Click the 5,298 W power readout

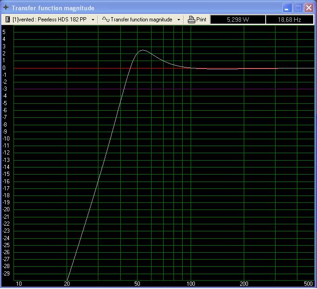(x=238, y=20)
